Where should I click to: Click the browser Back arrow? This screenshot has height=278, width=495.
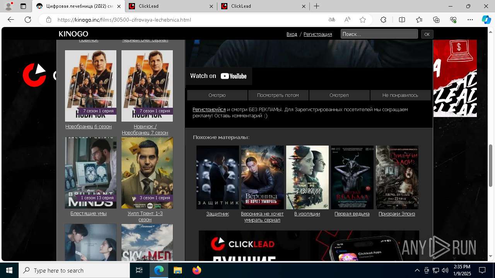click(x=11, y=20)
